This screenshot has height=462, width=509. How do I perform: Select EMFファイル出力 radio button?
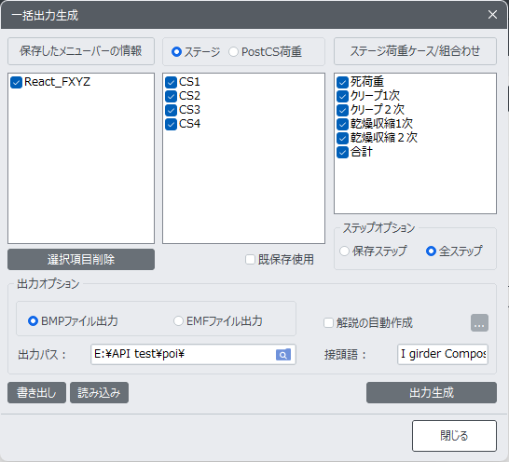[178, 321]
